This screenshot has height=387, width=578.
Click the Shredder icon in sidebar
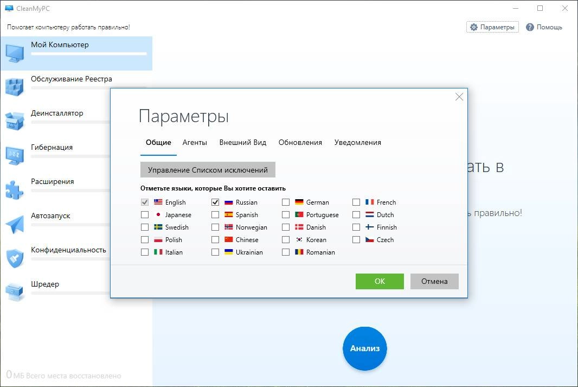[x=15, y=292]
